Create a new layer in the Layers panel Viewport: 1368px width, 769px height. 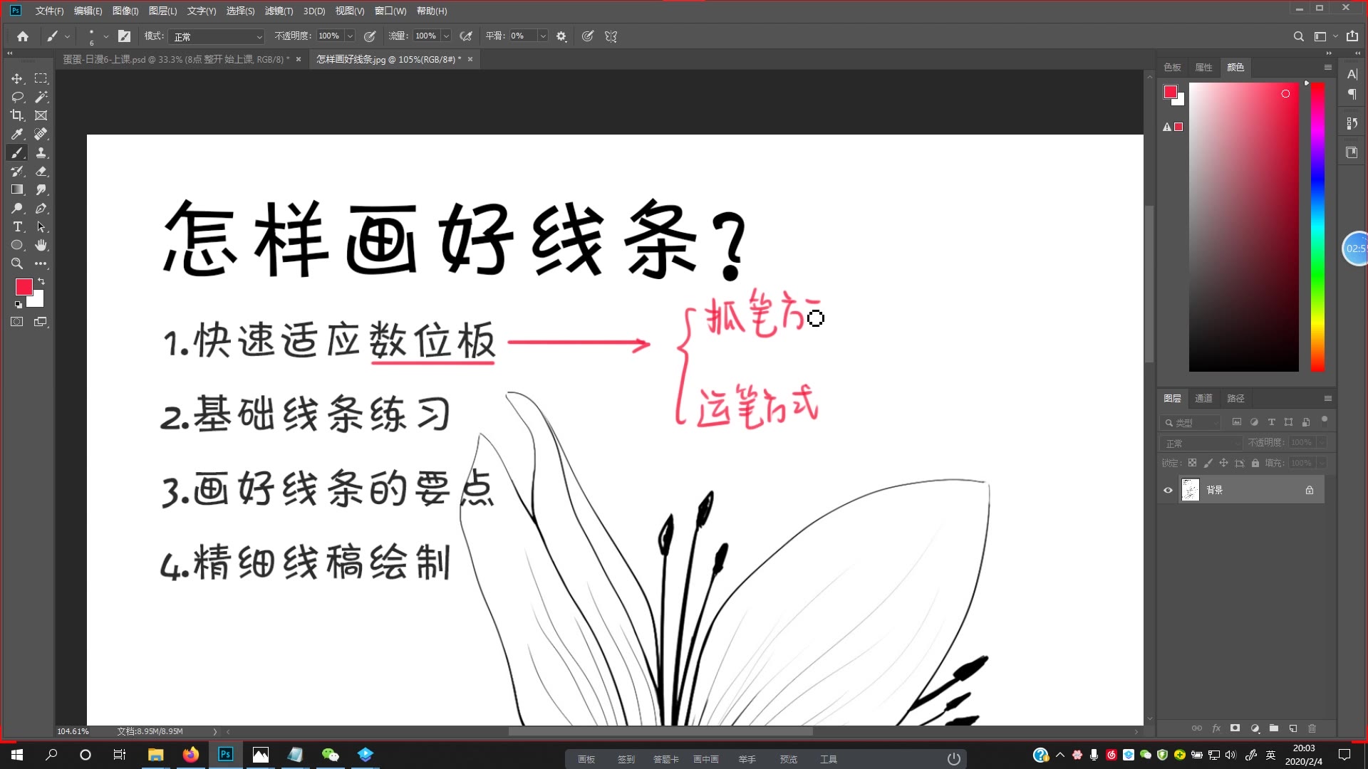point(1292,728)
